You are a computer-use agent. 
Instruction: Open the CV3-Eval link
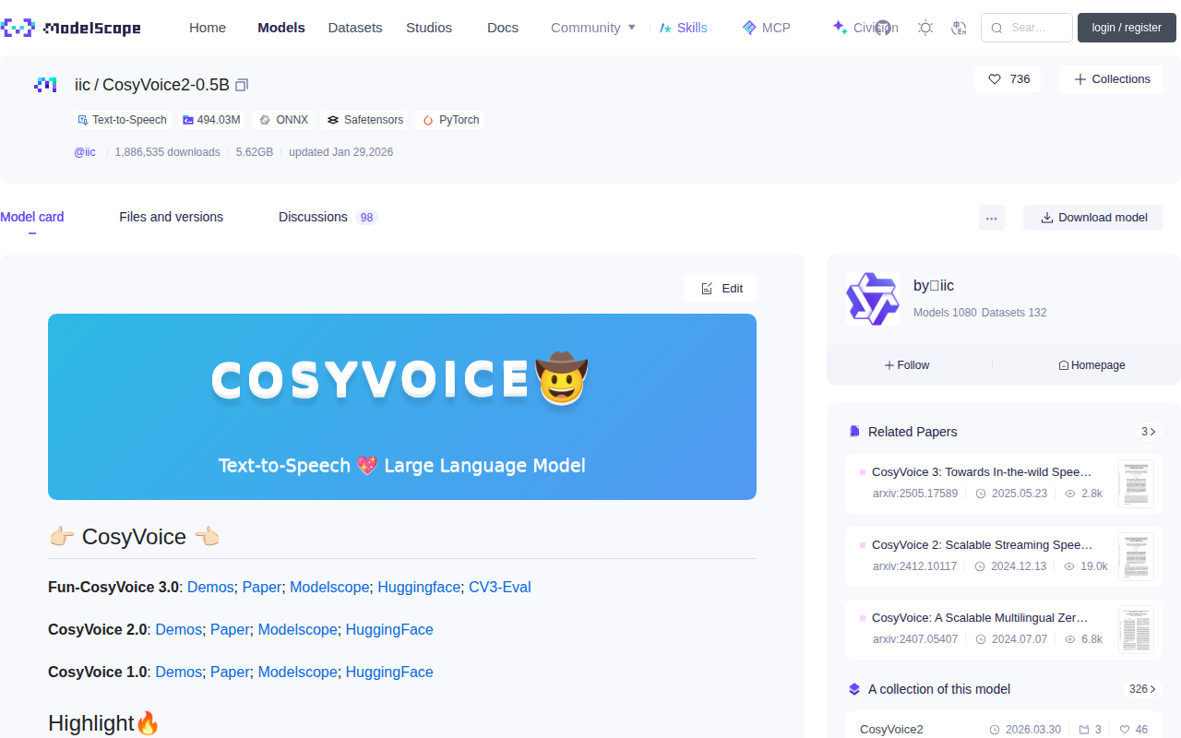500,587
